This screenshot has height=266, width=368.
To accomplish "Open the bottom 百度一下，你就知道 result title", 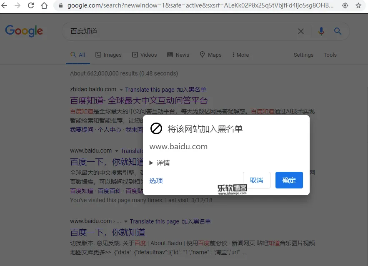I will (x=108, y=232).
